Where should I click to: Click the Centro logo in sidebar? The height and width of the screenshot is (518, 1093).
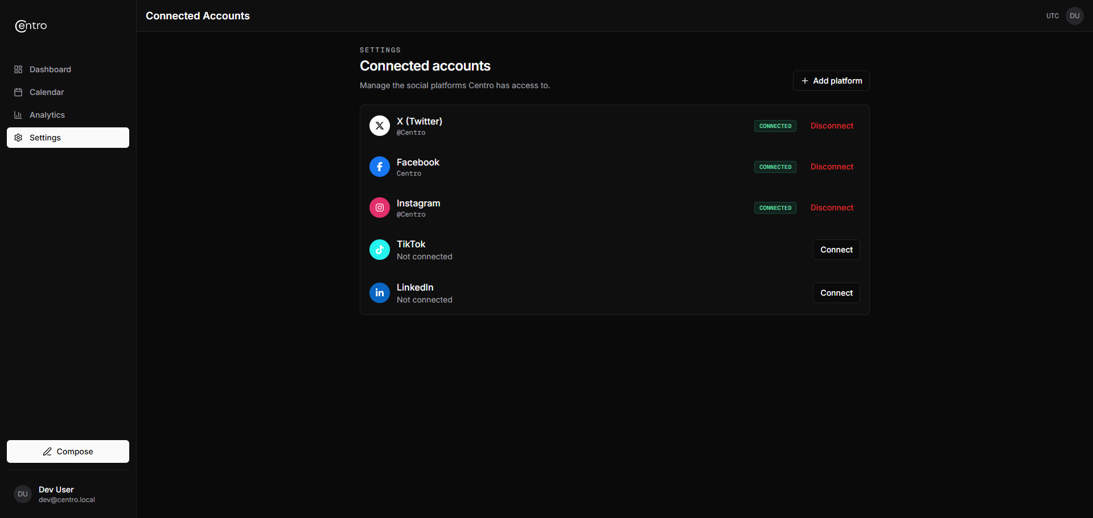tap(31, 26)
